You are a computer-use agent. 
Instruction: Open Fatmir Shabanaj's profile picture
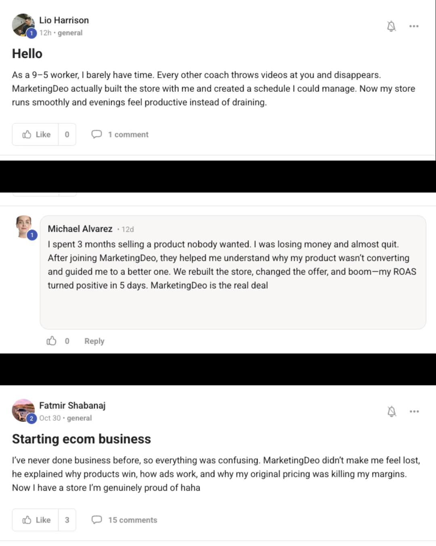coord(23,410)
